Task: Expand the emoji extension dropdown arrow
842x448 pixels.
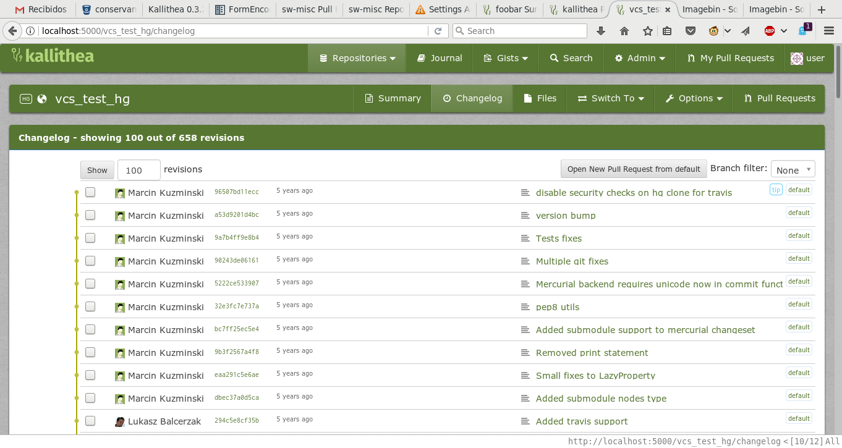Action: click(728, 31)
